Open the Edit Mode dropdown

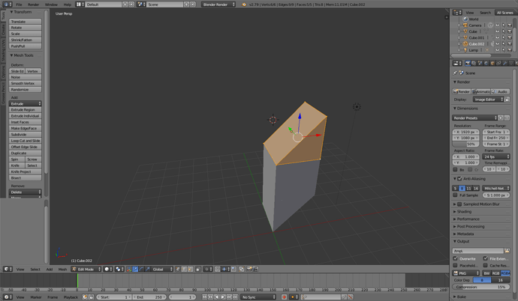click(x=86, y=269)
